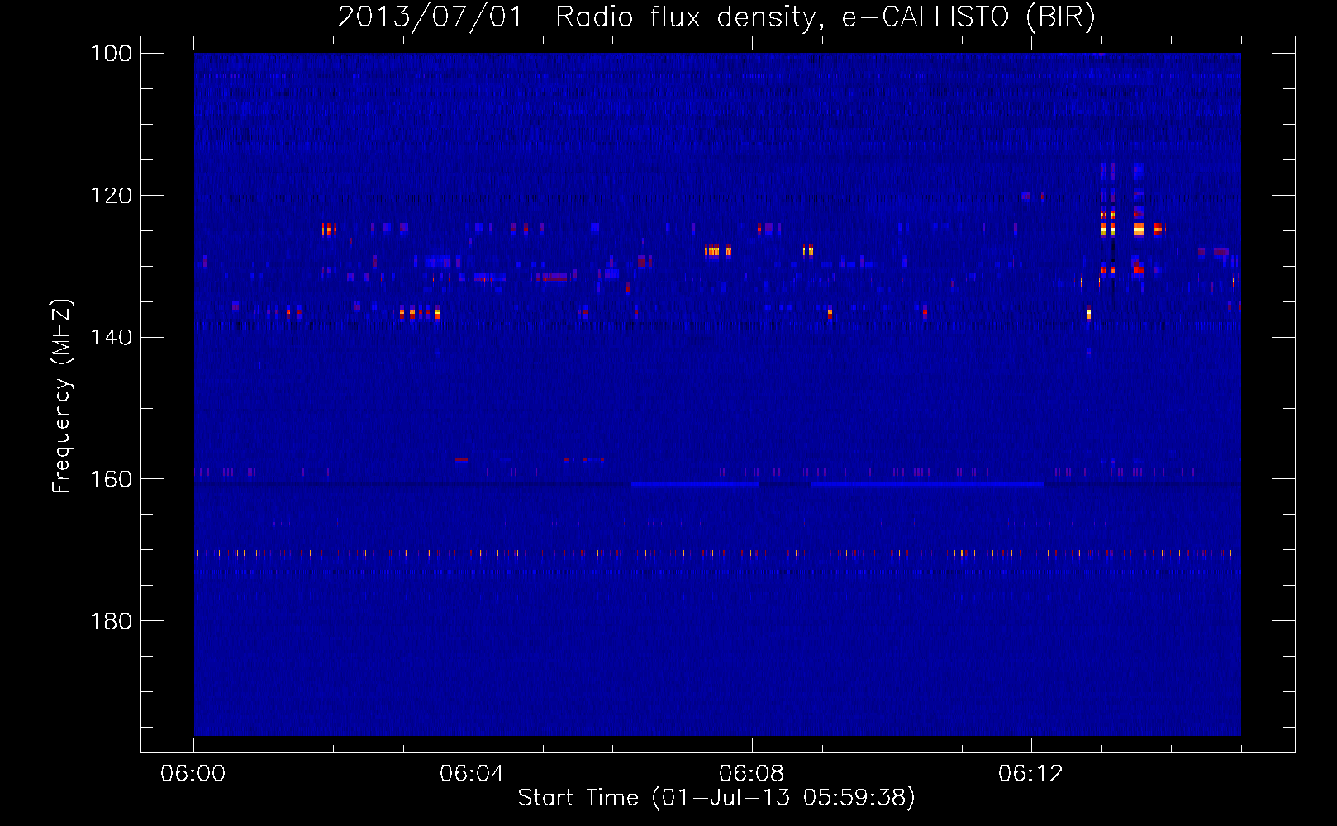Click the '06:00' time tick label

click(193, 774)
